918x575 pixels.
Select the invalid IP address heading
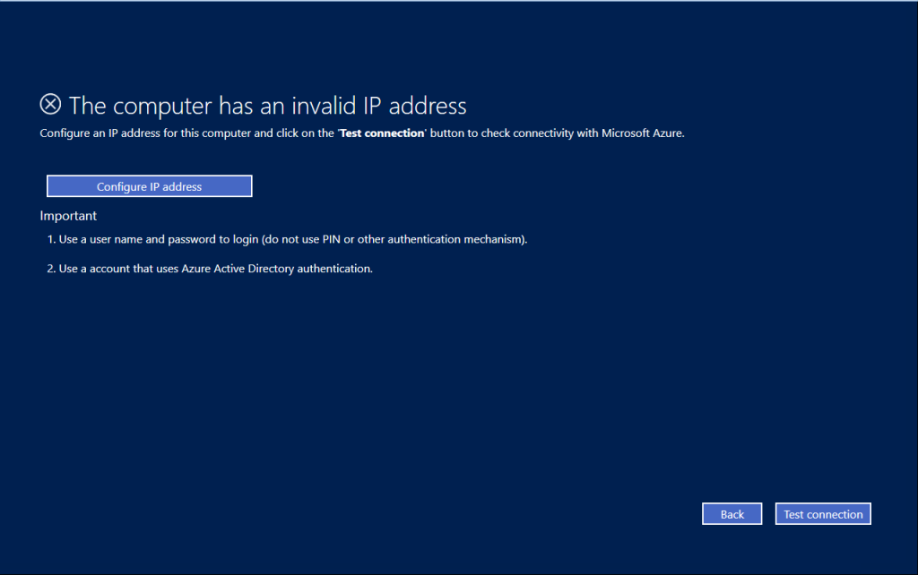coord(267,106)
